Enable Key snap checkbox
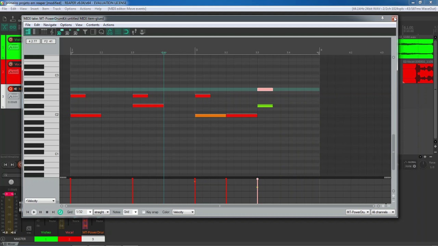 [x=144, y=212]
